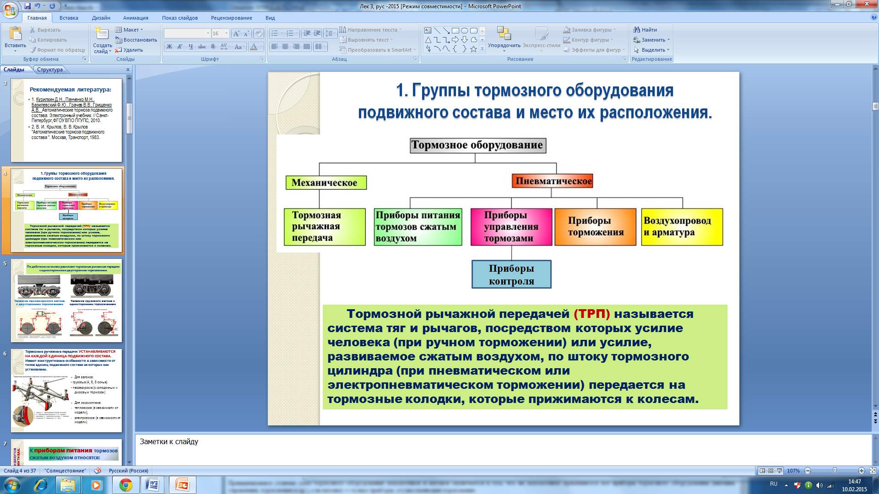Start slide show from status bar icon
This screenshot has height=494, width=879.
point(779,471)
